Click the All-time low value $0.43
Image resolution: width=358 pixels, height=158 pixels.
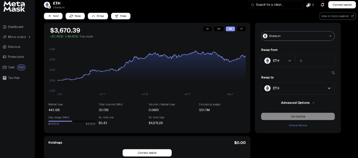point(103,123)
